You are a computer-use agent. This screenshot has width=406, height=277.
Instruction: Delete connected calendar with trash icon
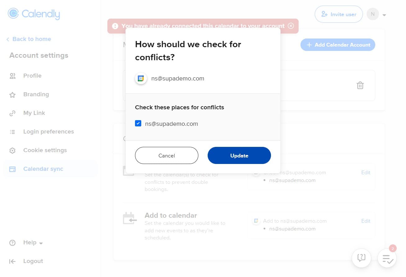coord(360,85)
